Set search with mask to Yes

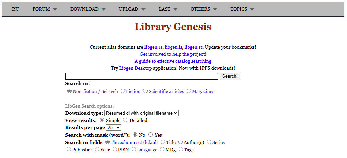(x=151, y=134)
